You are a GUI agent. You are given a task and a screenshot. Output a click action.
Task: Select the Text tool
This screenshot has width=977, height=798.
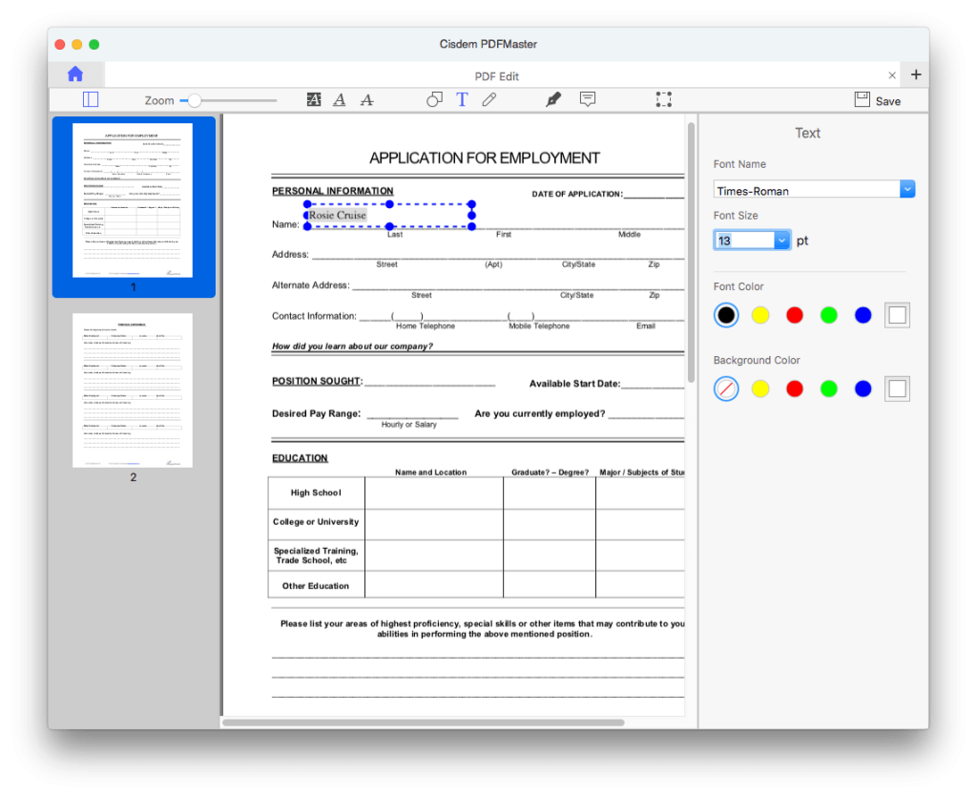[462, 99]
